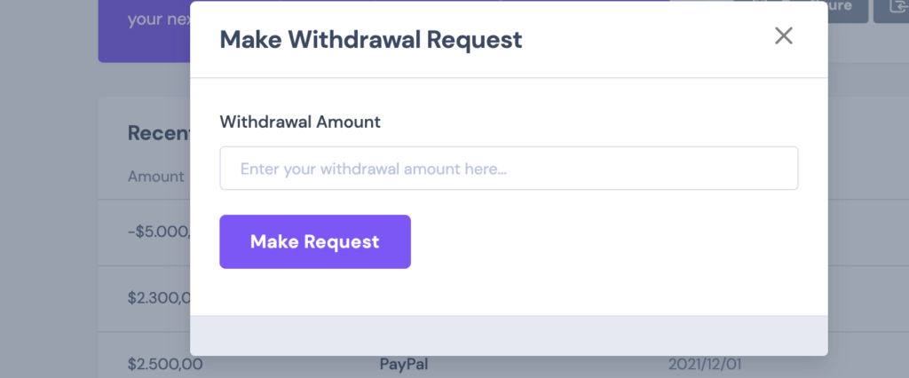The width and height of the screenshot is (909, 378).
Task: Close the Make Withdrawal Request dialog
Action: [783, 36]
